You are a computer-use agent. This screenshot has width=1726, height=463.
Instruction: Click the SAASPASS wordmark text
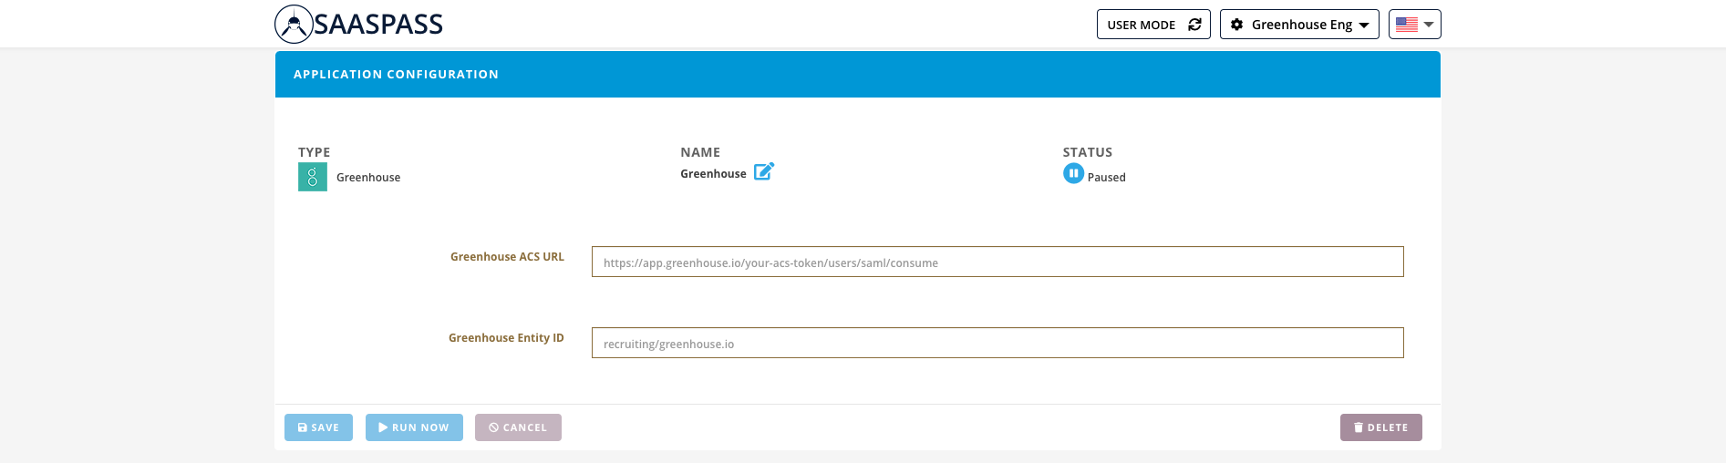point(378,25)
